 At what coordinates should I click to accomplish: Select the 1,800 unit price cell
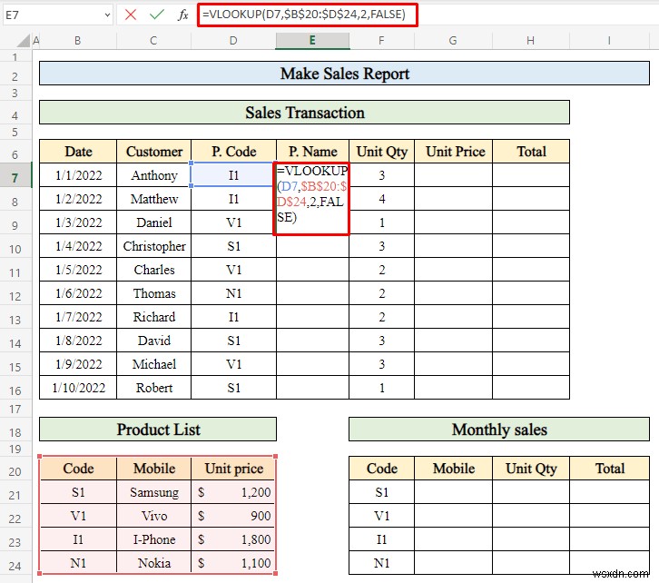pos(233,539)
